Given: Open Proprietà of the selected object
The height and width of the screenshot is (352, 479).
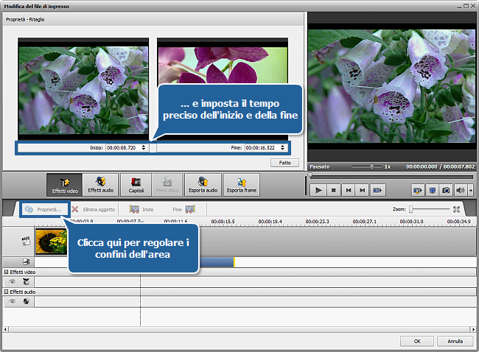Looking at the screenshot, I should coord(43,209).
